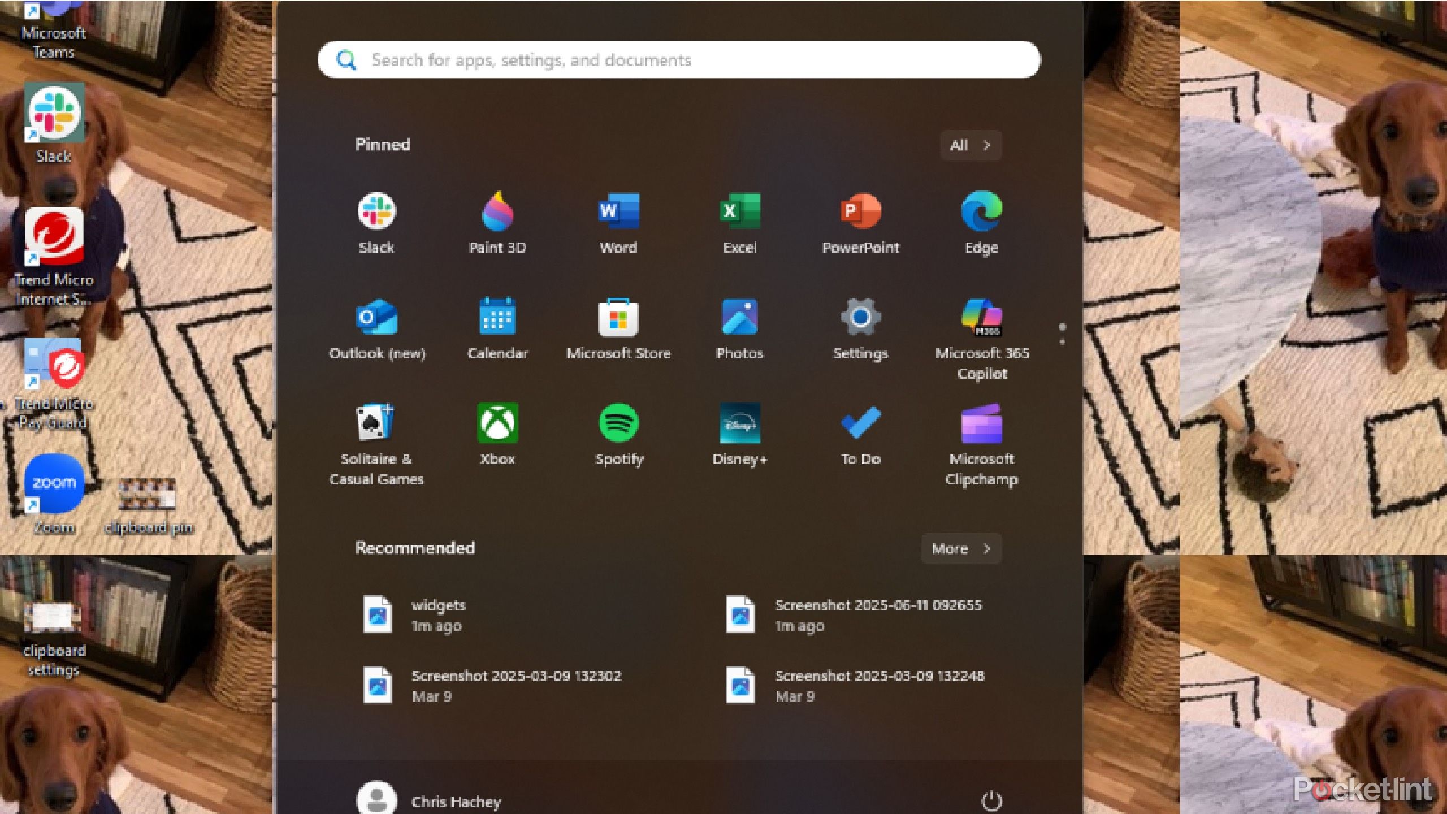Click the power button icon
The height and width of the screenshot is (814, 1447).
tap(991, 800)
